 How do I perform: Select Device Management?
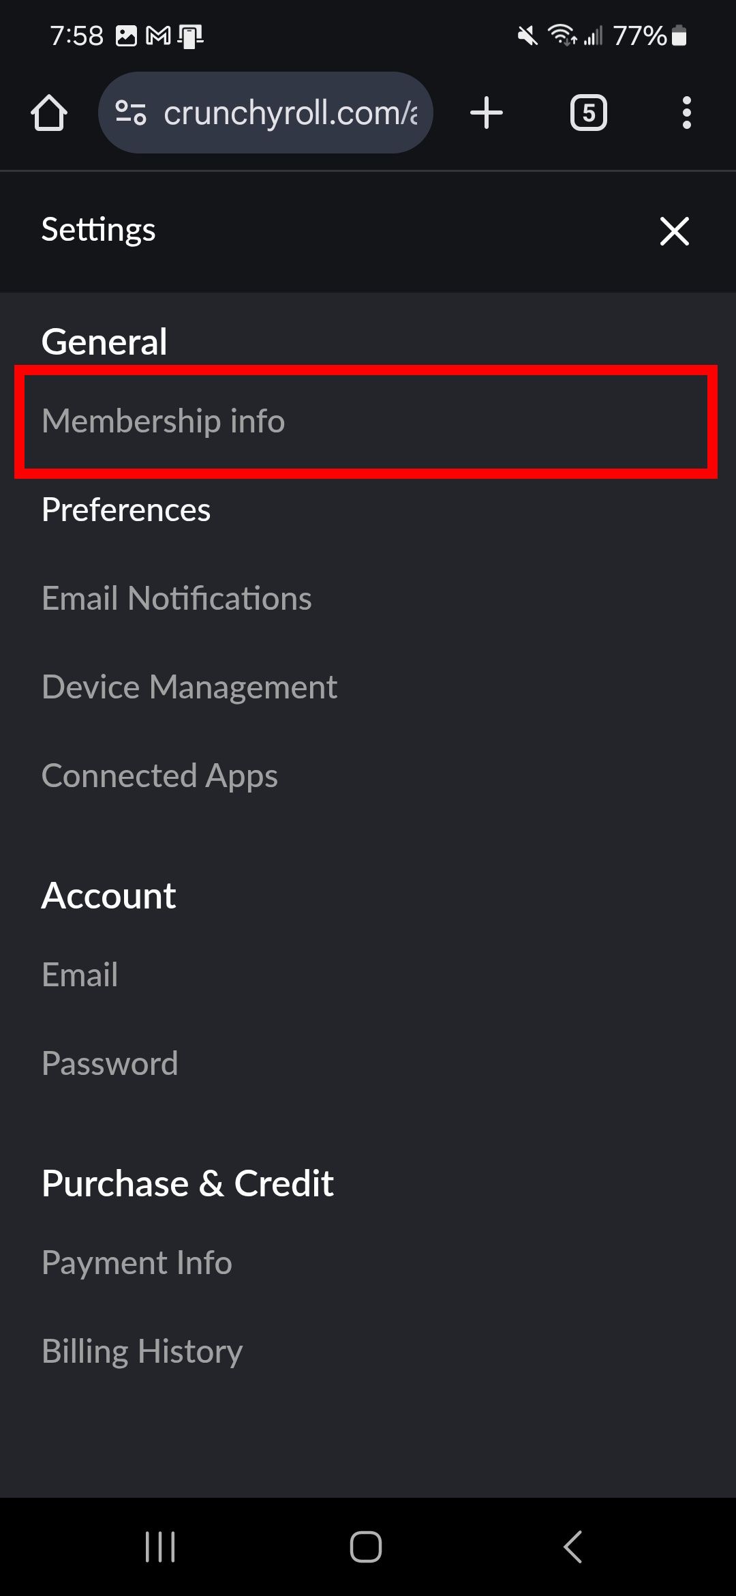(x=189, y=687)
